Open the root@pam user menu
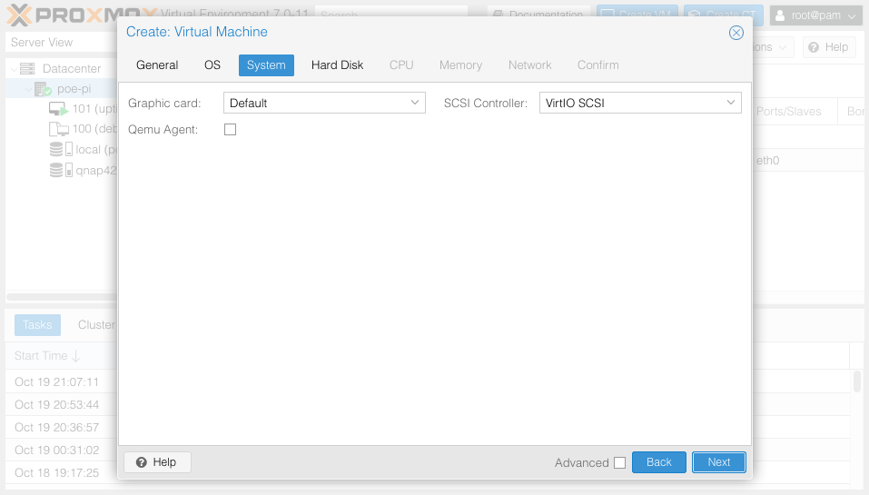The height and width of the screenshot is (495, 869). point(815,15)
